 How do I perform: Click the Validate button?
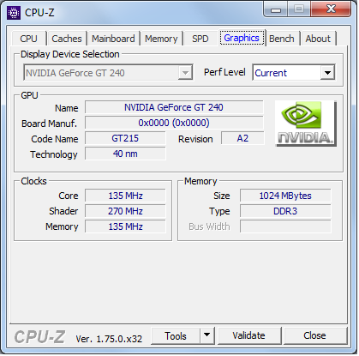click(248, 335)
